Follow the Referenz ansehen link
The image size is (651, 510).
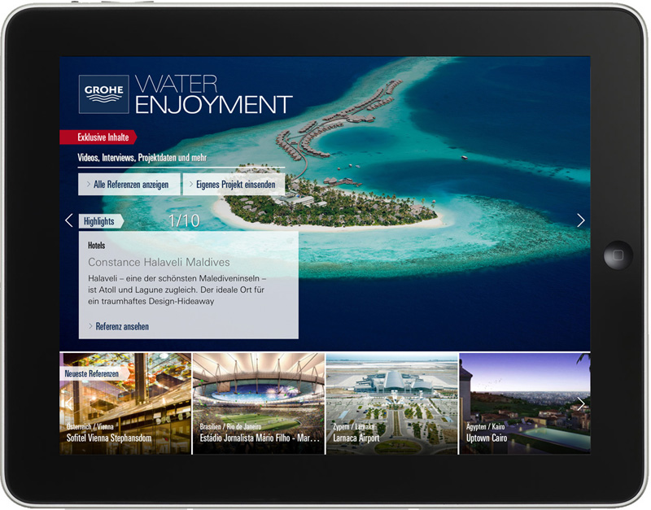pos(122,326)
